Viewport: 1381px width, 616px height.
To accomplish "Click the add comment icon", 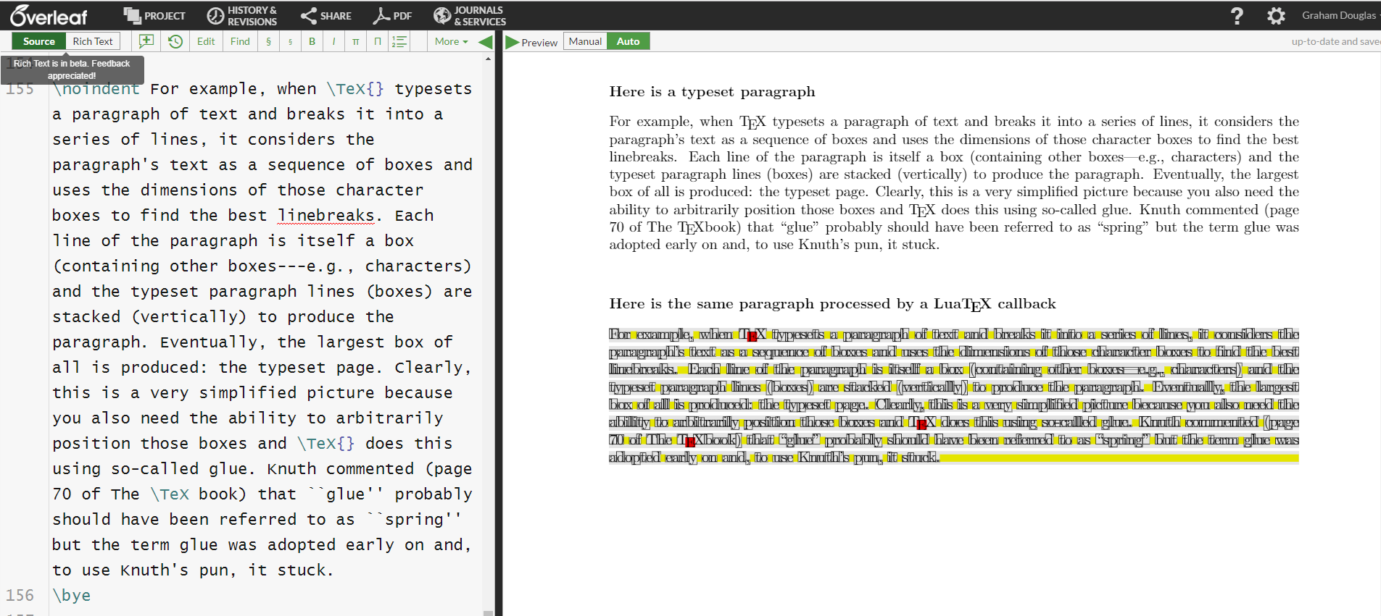I will click(x=146, y=41).
